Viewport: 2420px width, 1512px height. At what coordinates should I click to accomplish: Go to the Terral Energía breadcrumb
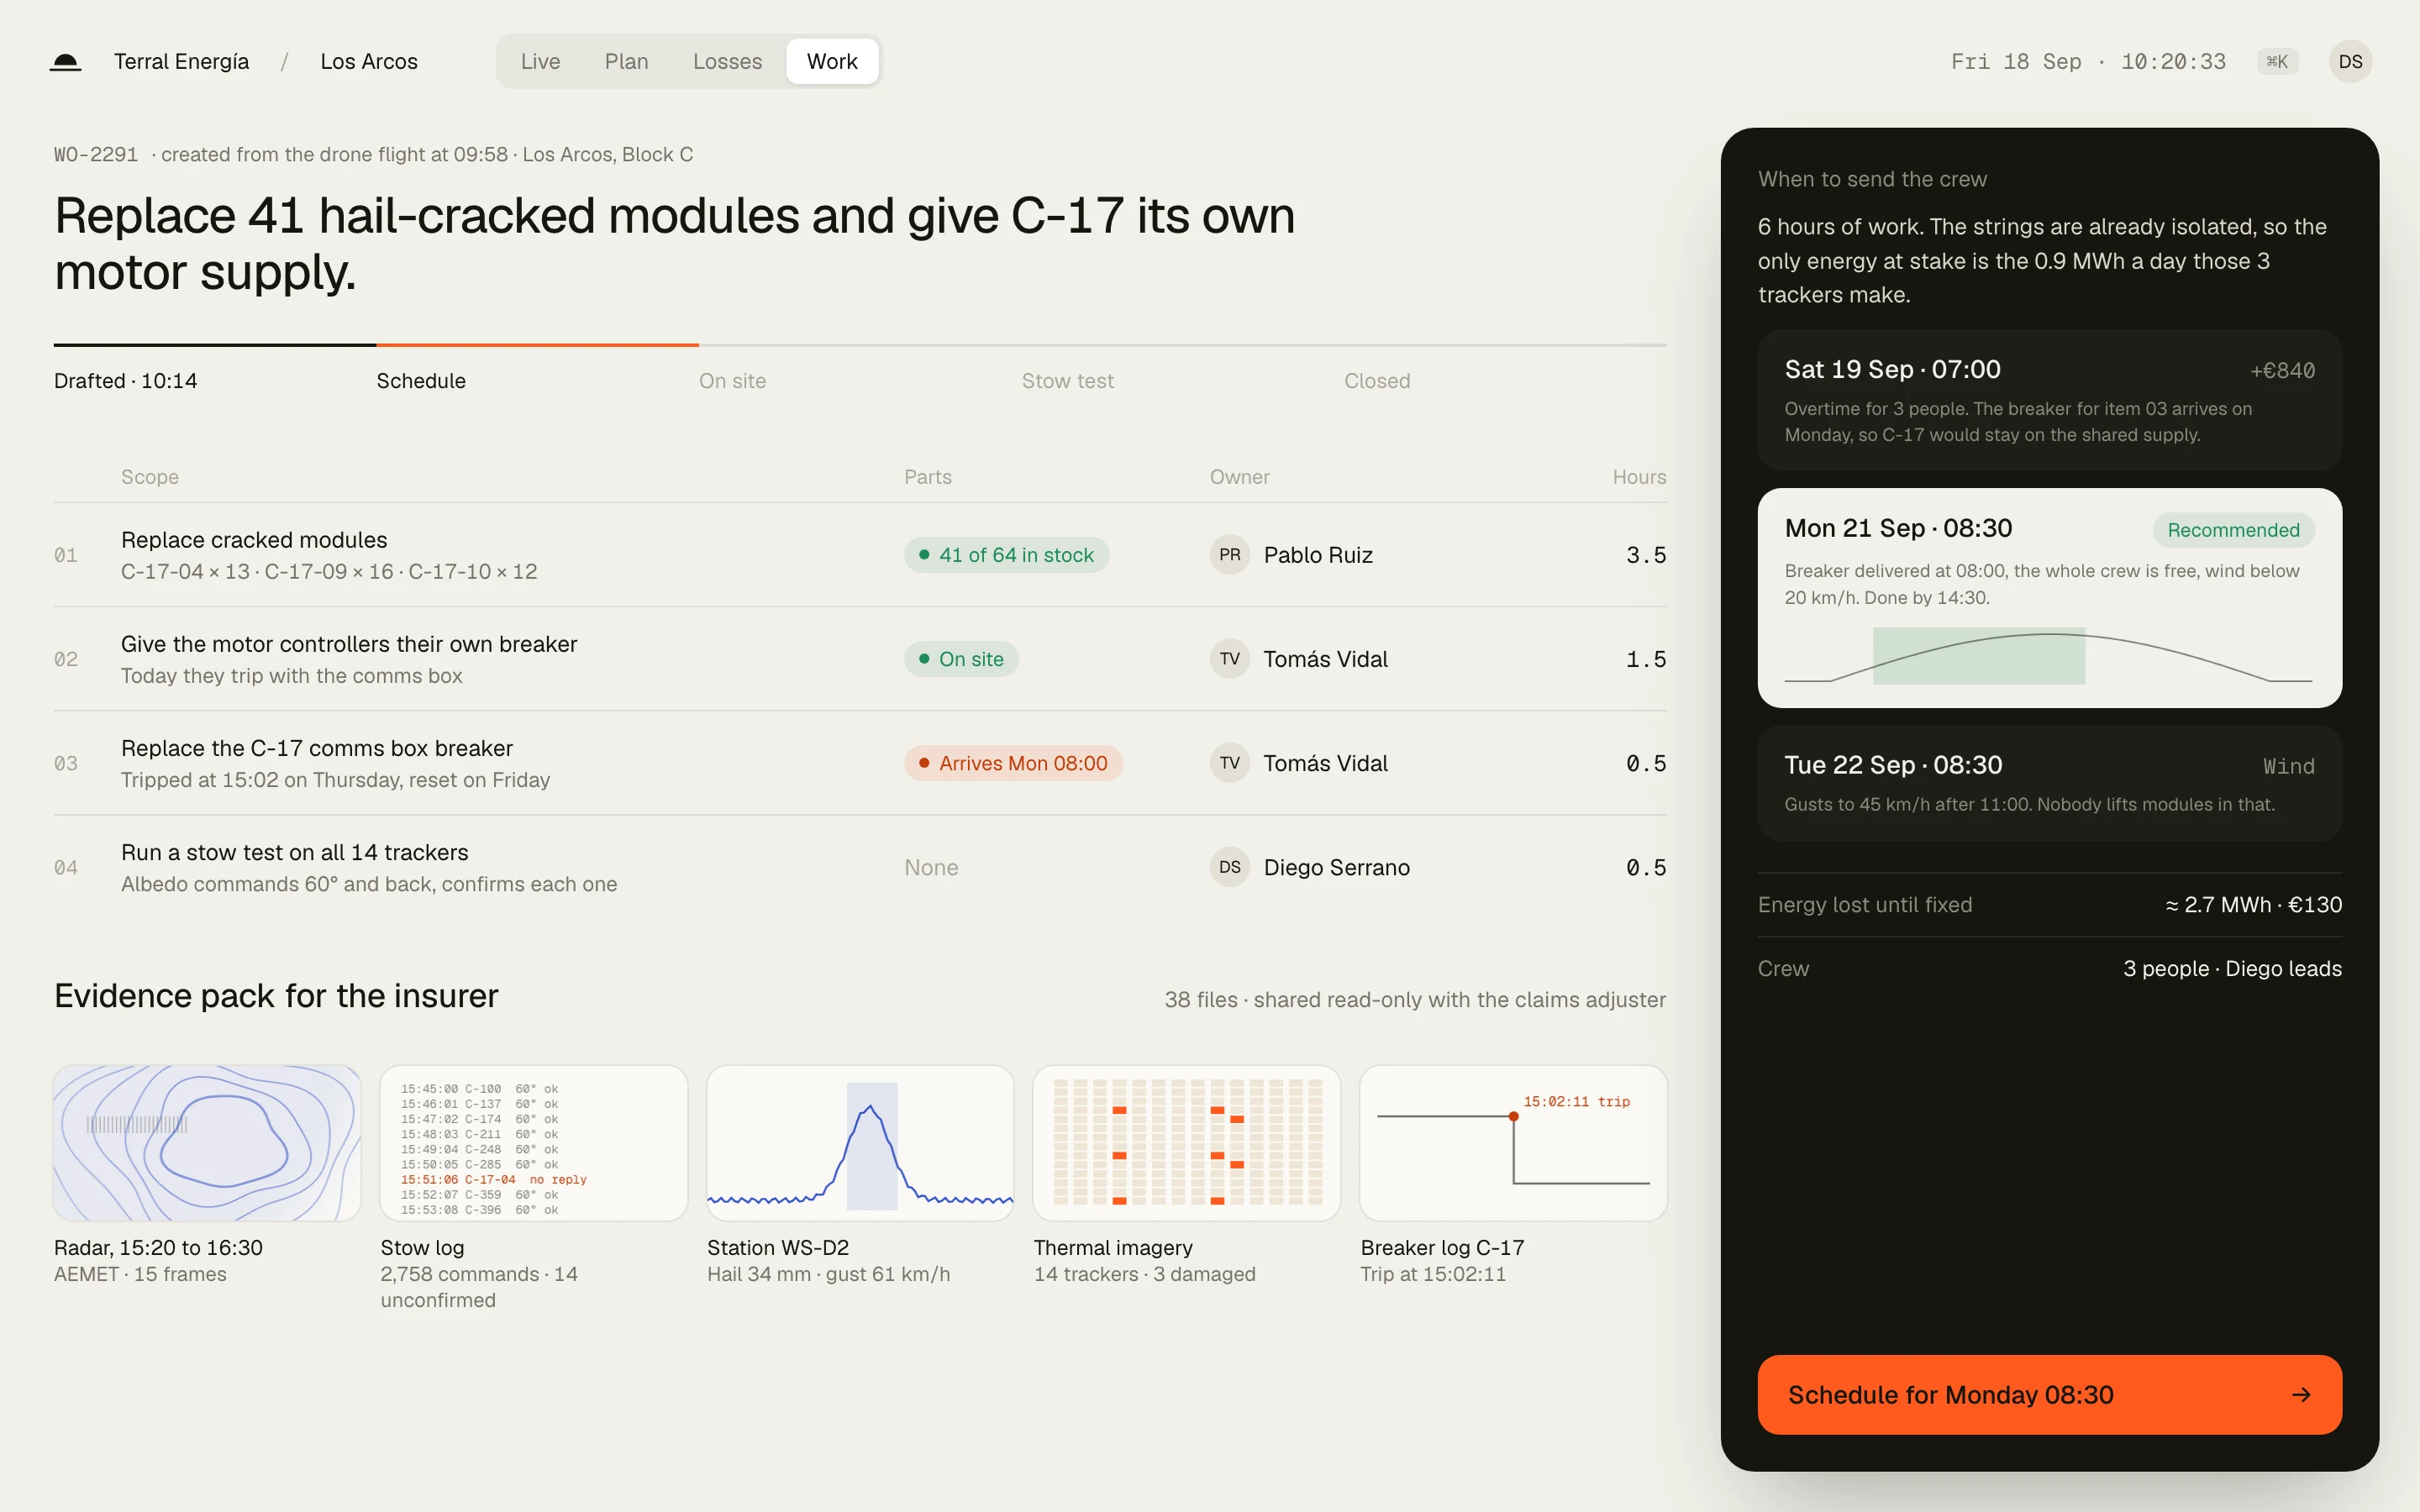pos(181,62)
